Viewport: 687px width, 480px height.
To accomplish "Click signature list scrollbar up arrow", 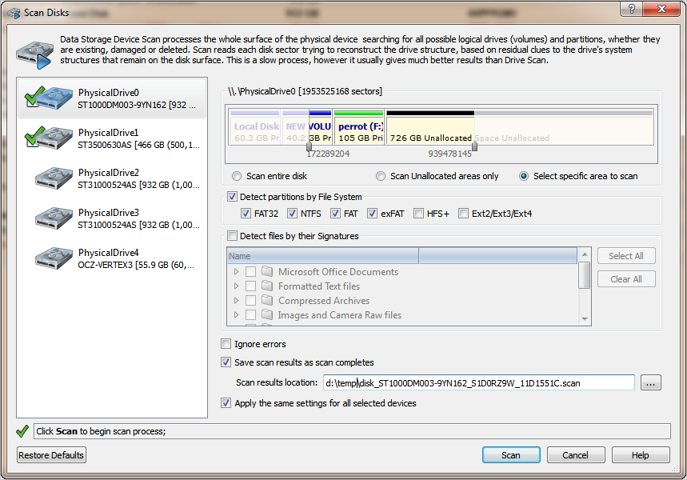I will pos(585,254).
